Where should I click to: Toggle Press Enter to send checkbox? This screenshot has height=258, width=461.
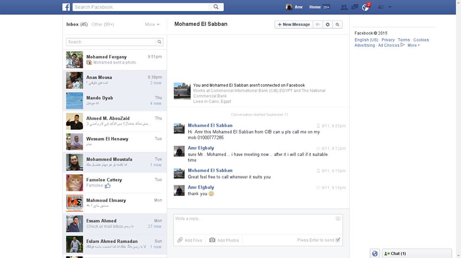[x=338, y=240]
